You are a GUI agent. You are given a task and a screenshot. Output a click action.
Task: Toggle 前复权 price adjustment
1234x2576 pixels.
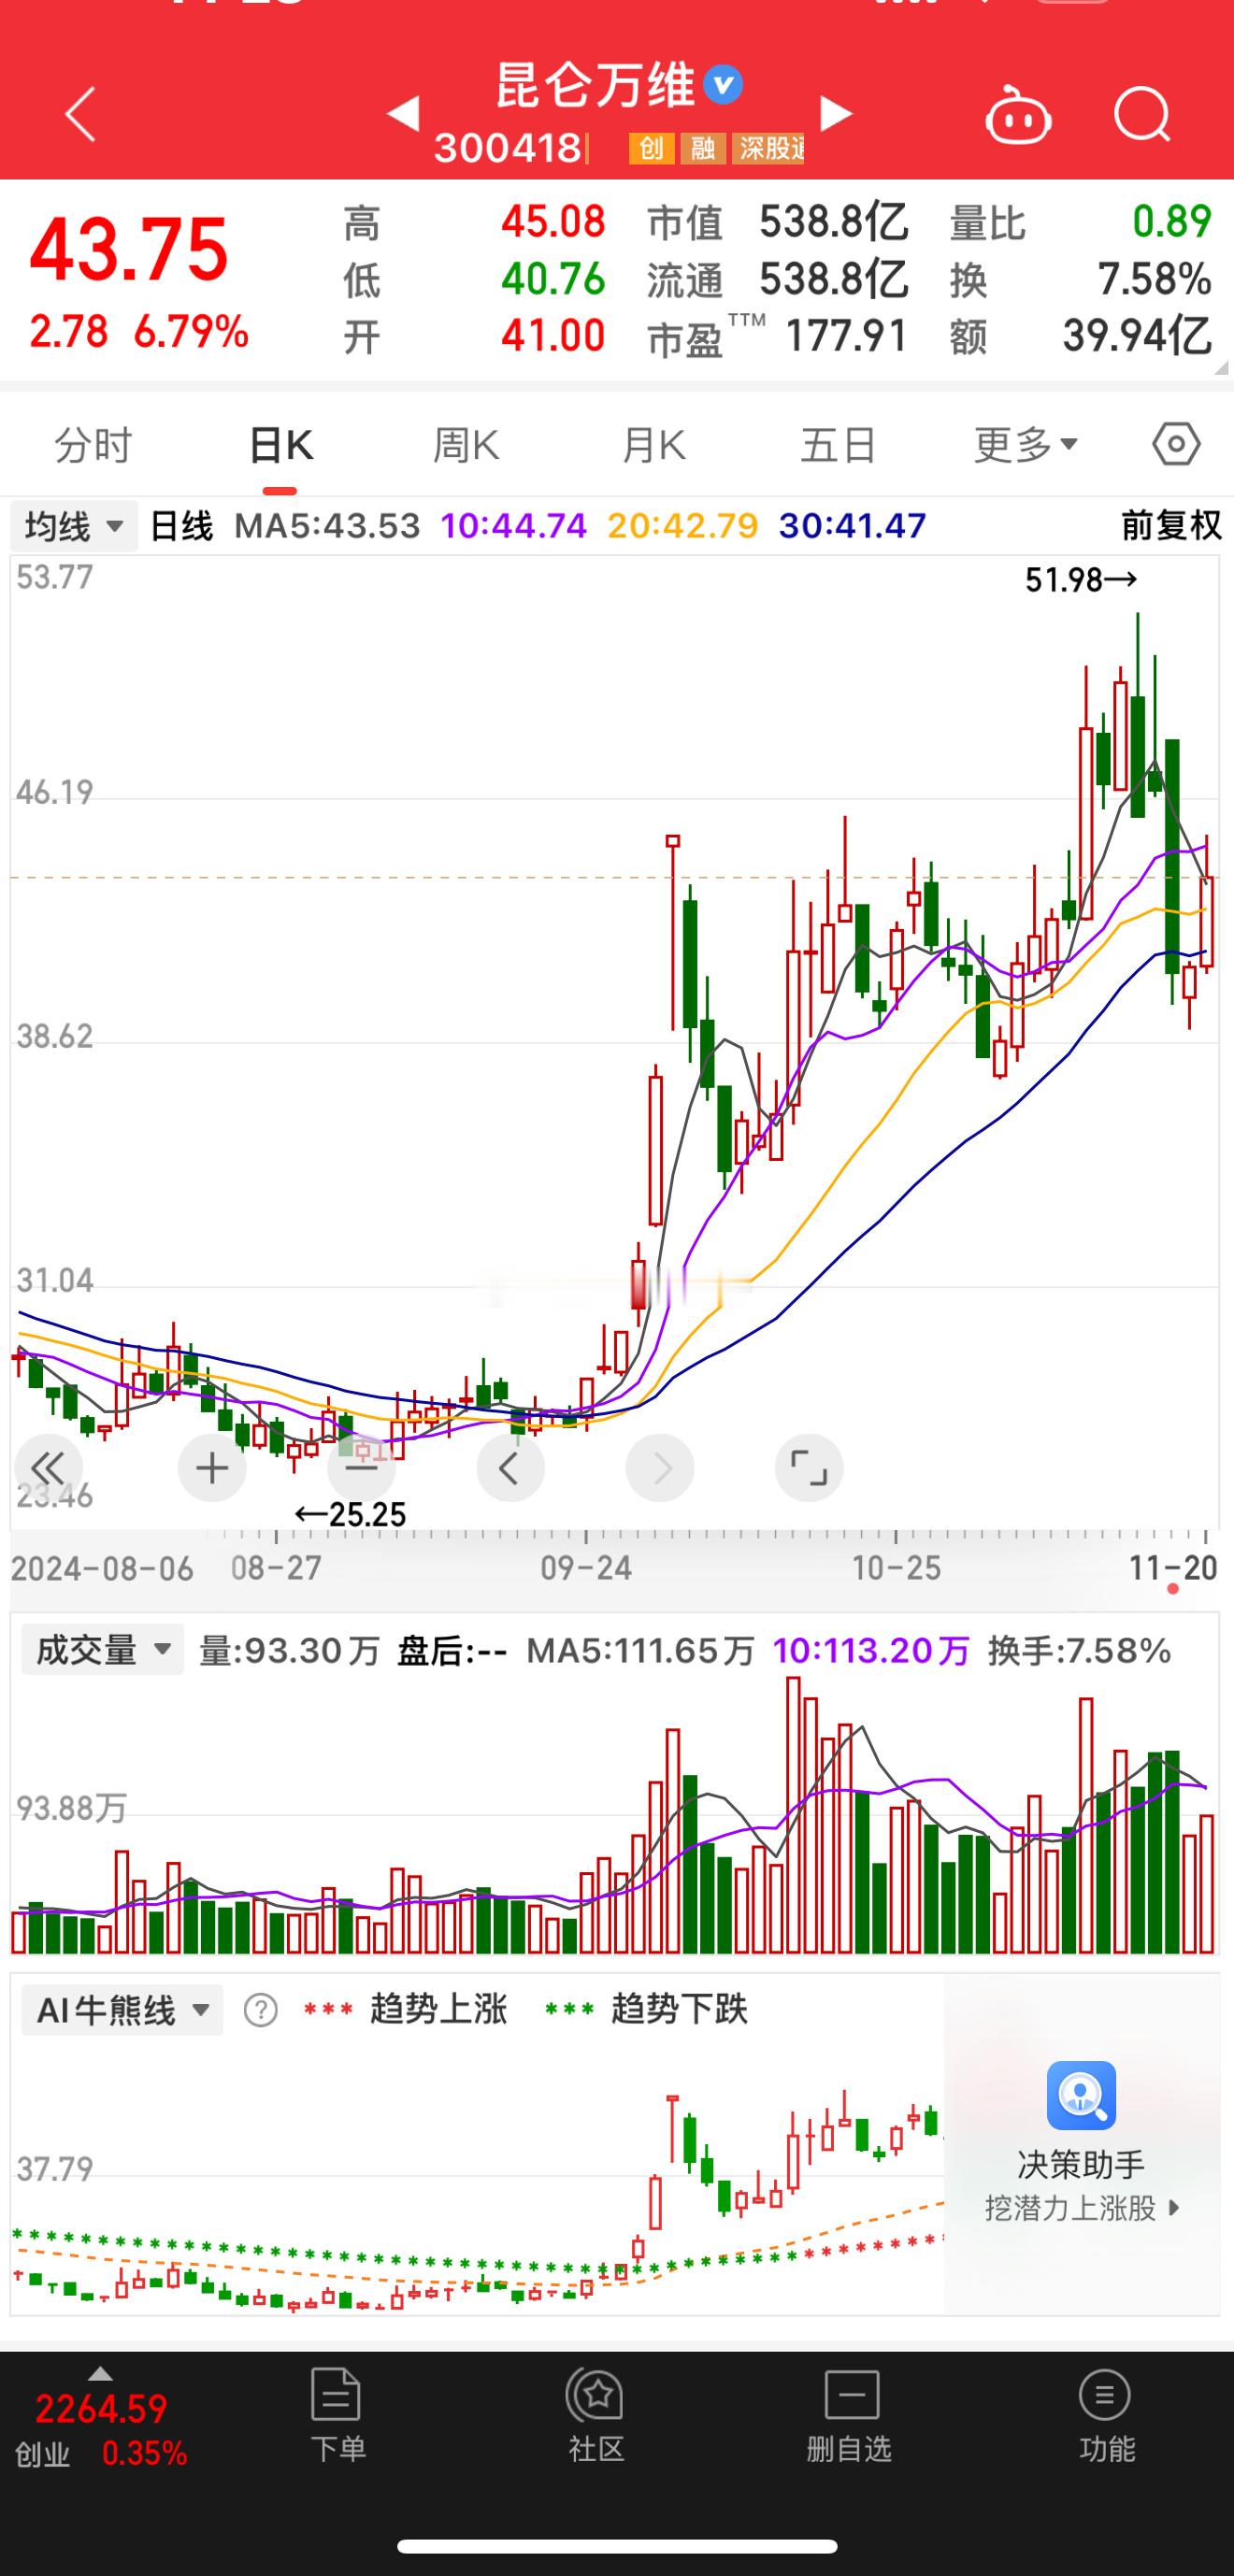pyautogui.click(x=1171, y=526)
